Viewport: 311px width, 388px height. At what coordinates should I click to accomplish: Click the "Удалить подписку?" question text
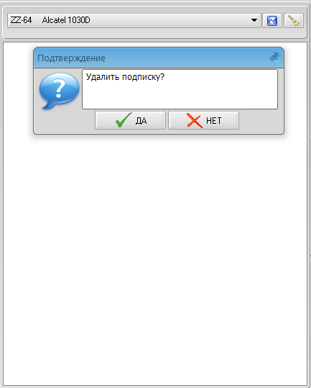tap(125, 77)
